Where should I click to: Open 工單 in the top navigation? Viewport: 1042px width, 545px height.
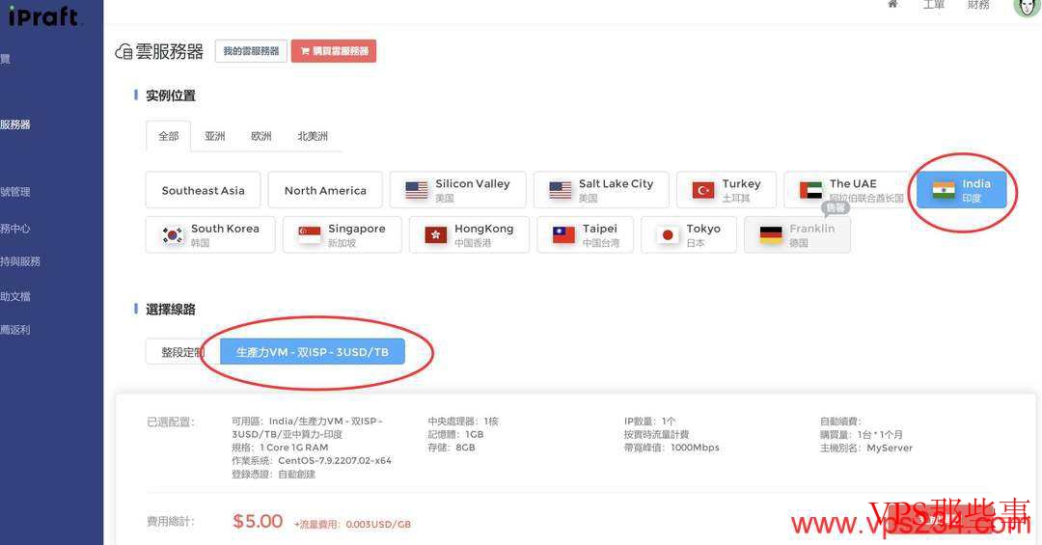(933, 5)
